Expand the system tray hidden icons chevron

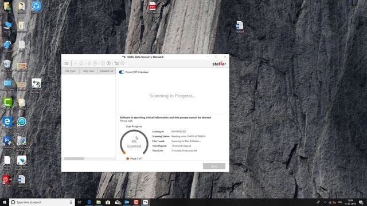(325, 202)
